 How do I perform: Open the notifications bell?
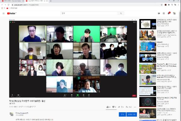tap(169, 13)
